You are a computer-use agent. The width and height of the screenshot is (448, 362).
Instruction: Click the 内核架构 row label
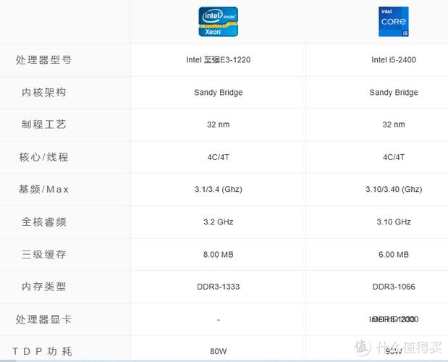[x=43, y=93]
